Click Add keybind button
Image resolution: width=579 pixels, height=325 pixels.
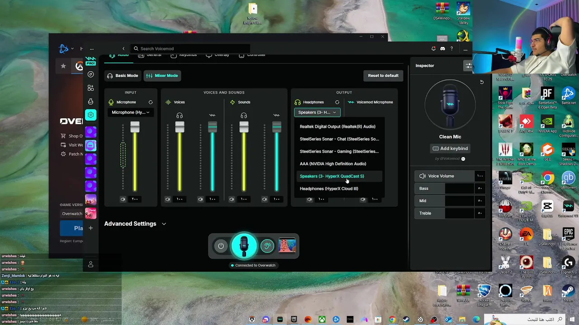[x=450, y=149]
